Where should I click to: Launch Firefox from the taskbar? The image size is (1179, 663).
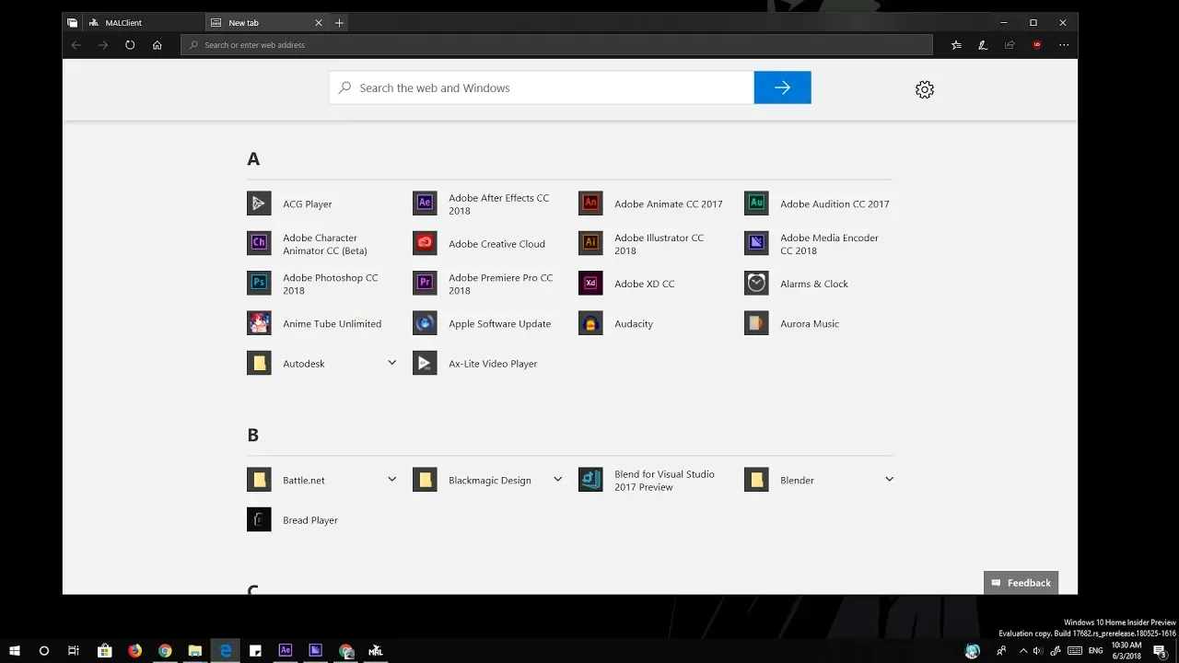pyautogui.click(x=134, y=651)
